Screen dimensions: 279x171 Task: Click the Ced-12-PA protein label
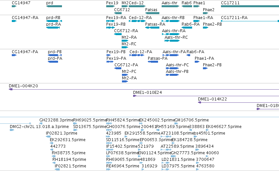[x=141, y=52]
